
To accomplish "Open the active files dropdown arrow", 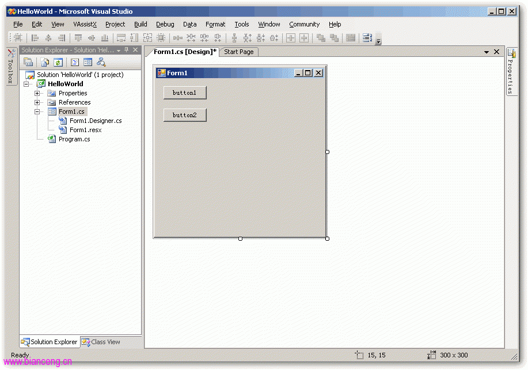I will [486, 52].
